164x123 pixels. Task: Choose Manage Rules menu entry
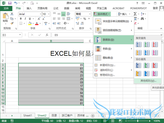tap(113, 75)
